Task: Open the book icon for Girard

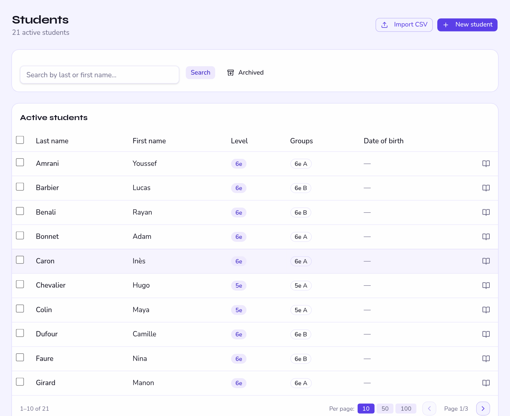Action: [486, 383]
